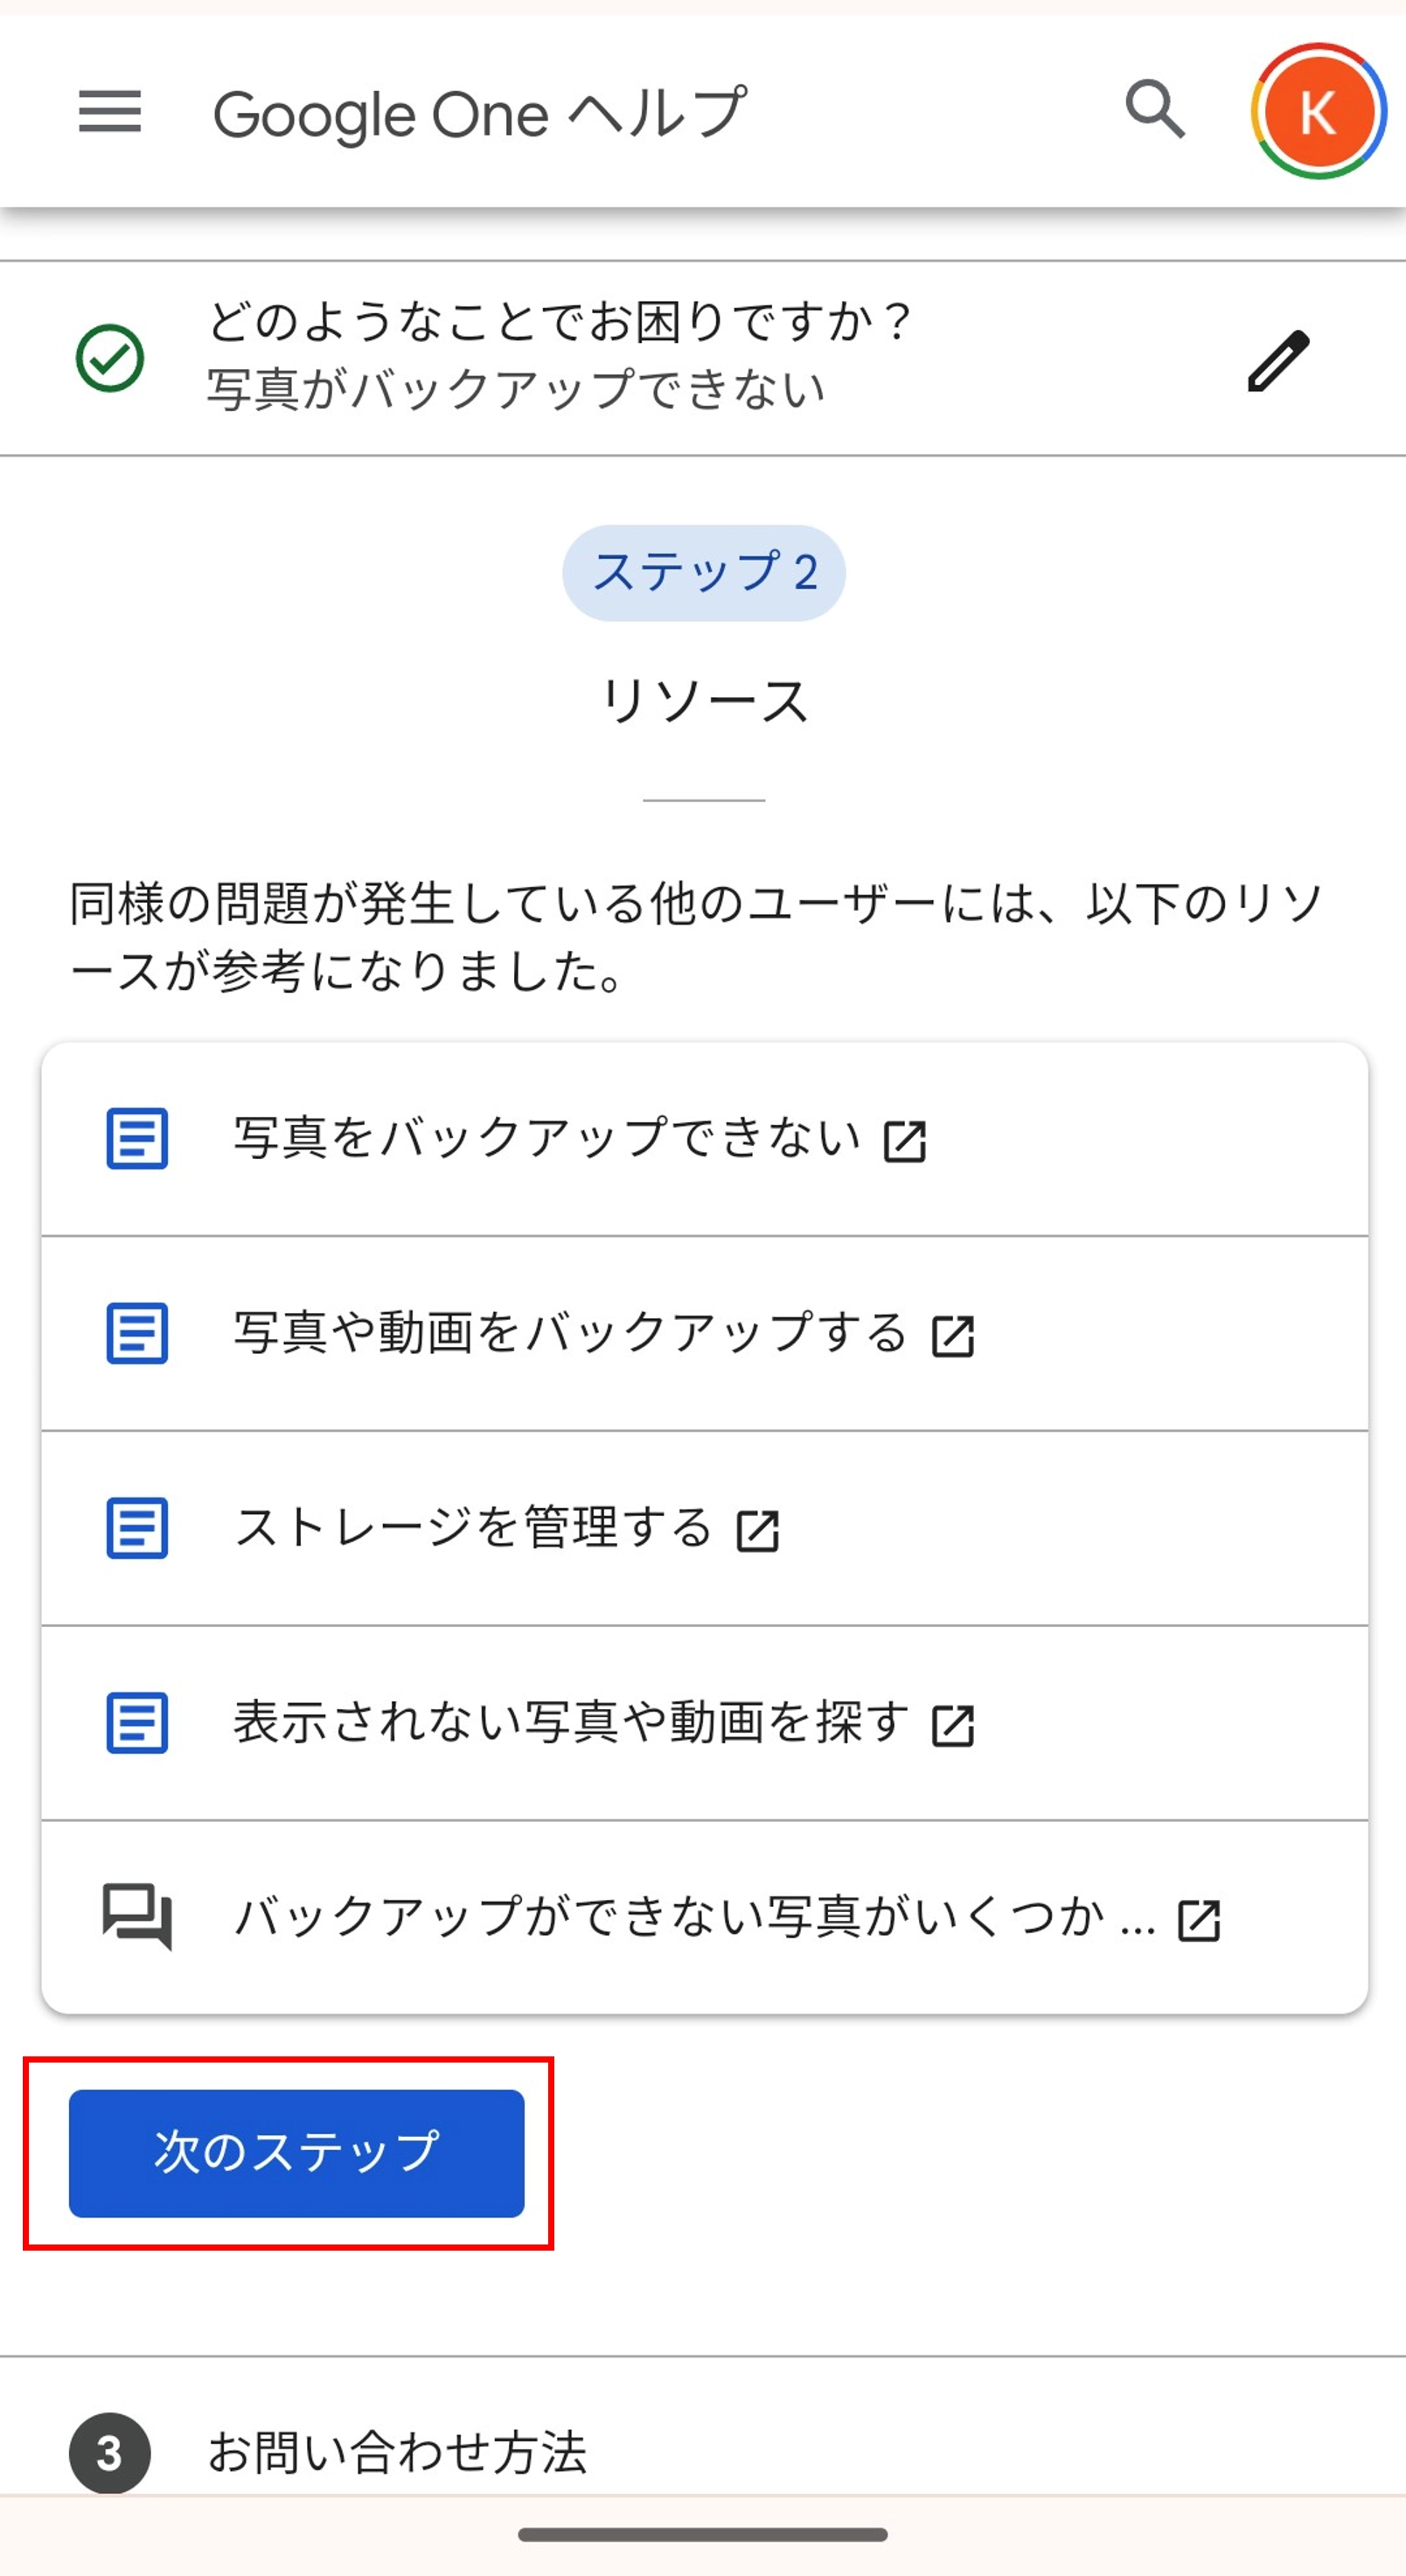
Task: Click the green checkmark step icon
Action: point(110,359)
